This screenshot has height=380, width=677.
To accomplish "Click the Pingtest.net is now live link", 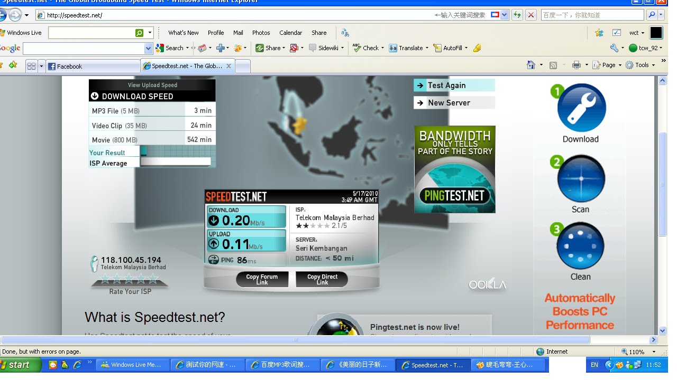I will 415,327.
